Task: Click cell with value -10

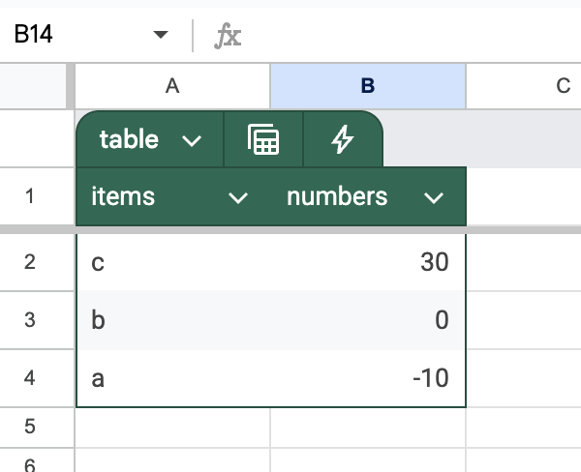Action: [368, 378]
